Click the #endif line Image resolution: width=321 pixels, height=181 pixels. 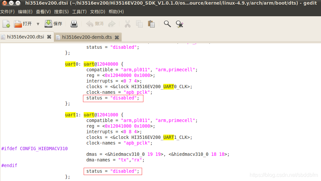pos(9,165)
